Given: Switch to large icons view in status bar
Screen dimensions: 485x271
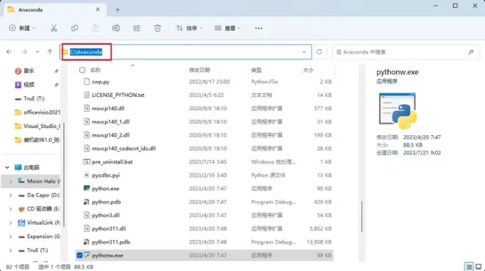Looking at the screenshot, I should pyautogui.click(x=478, y=267).
